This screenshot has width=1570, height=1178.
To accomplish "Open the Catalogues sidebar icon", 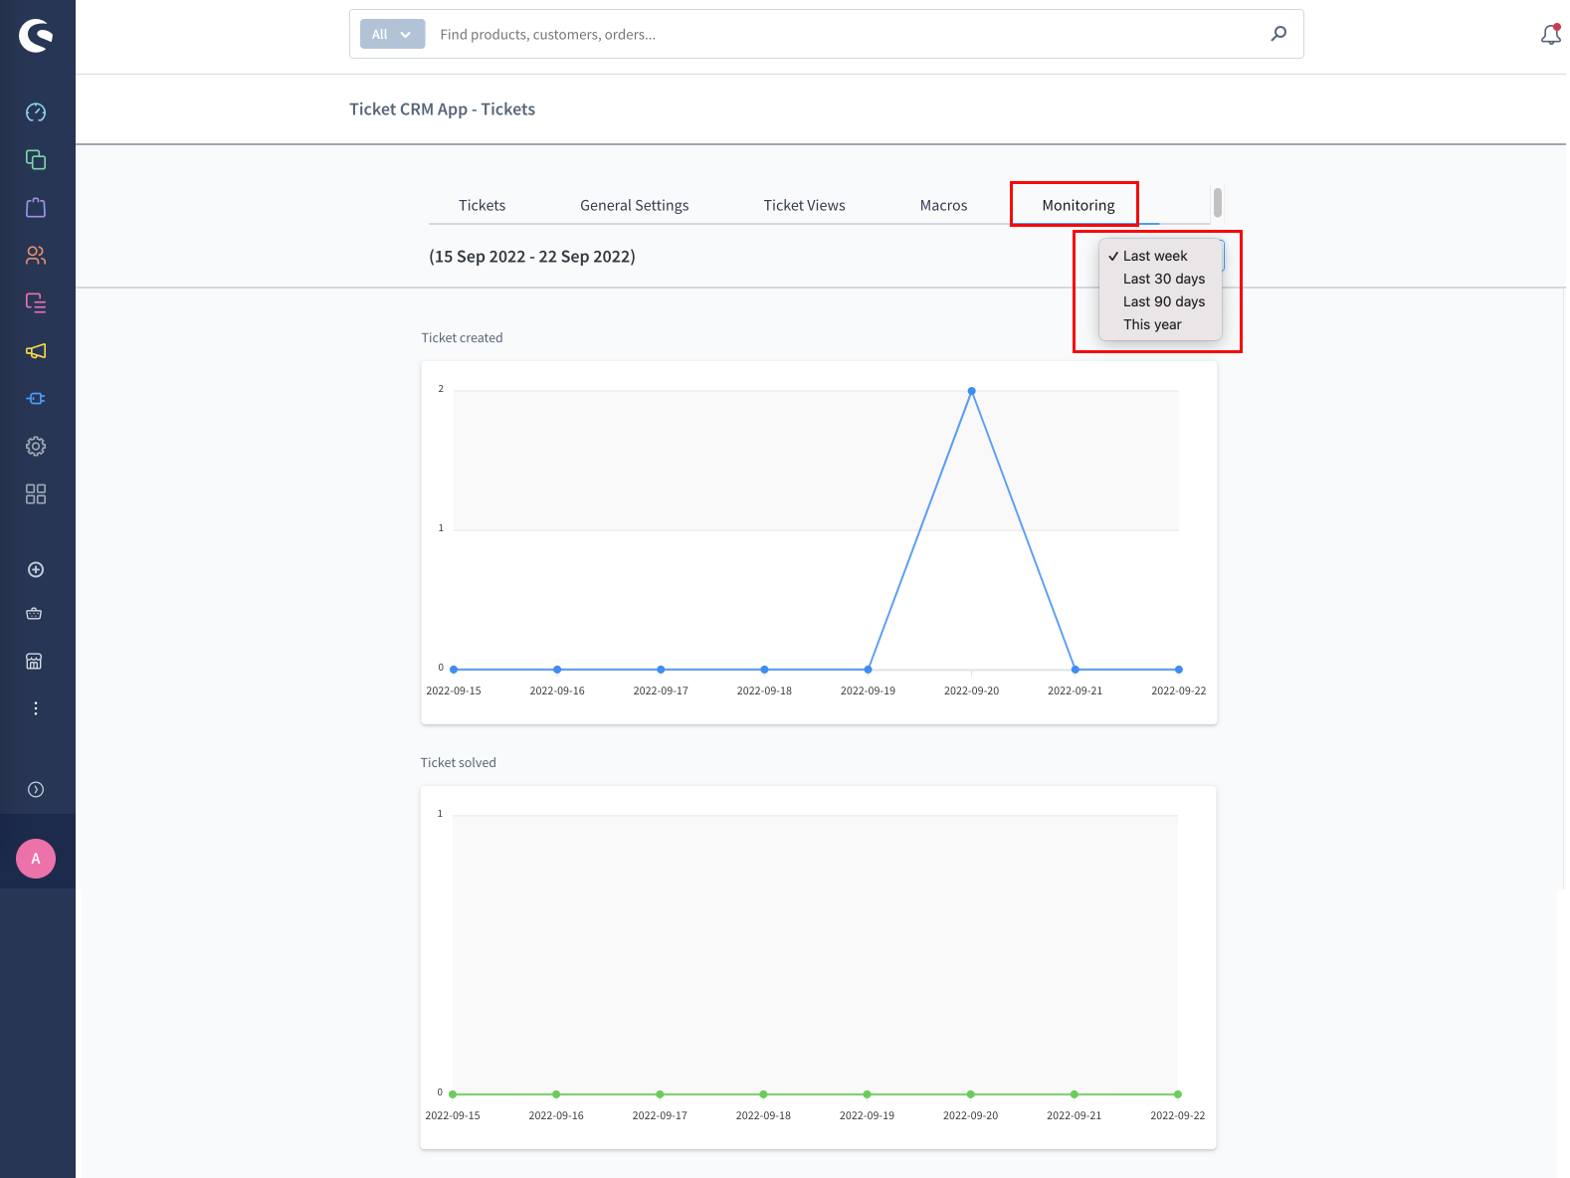I will click(36, 160).
